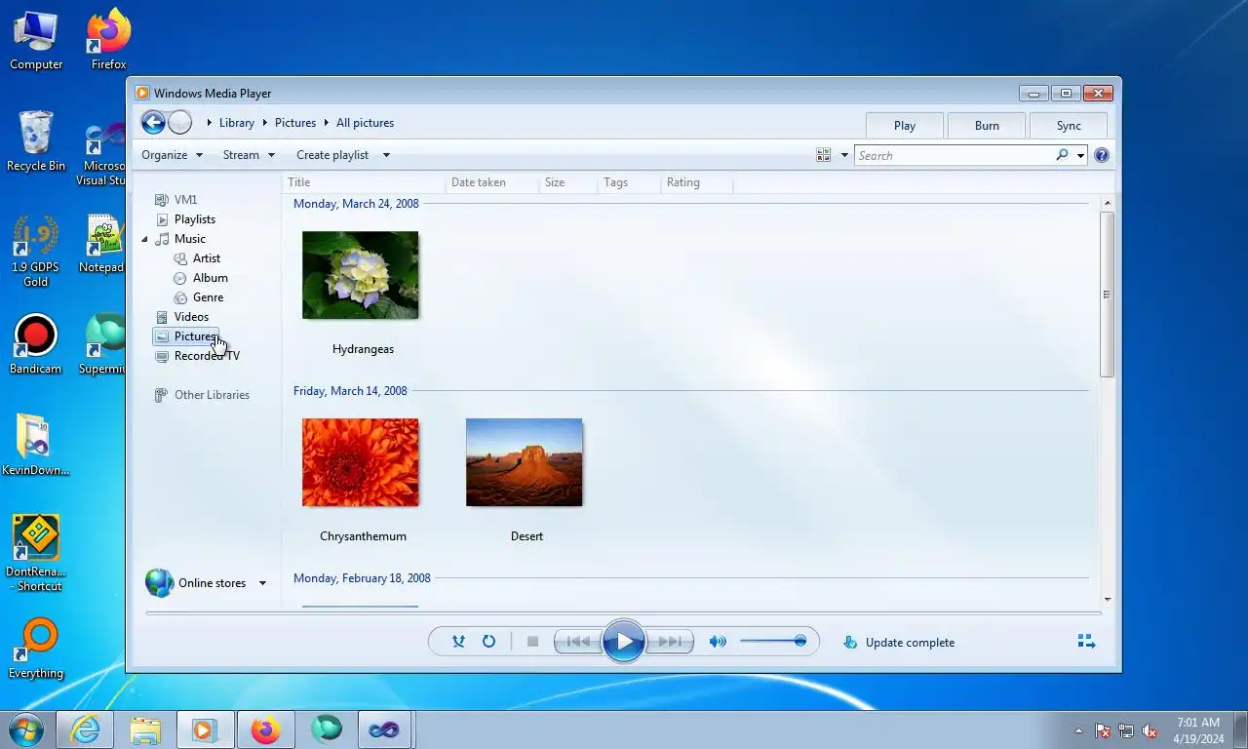Open the Stream menu
Viewport: 1248px width, 749px height.
249,155
